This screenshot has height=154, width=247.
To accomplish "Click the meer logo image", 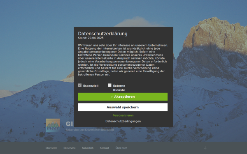I will click(x=53, y=125).
